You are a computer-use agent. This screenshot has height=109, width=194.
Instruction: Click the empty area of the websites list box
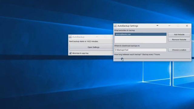(140, 39)
